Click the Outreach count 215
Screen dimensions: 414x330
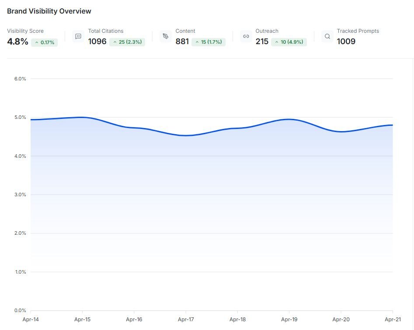tap(262, 42)
